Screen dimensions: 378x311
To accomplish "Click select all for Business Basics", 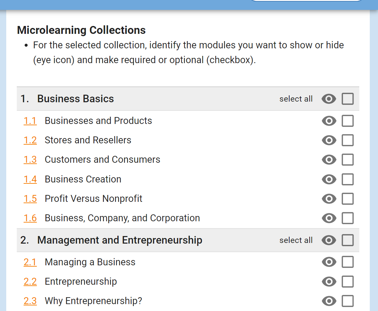I will click(296, 99).
